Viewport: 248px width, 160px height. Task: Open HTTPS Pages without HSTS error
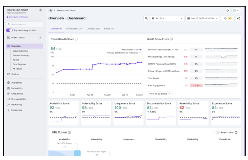[x=162, y=64]
